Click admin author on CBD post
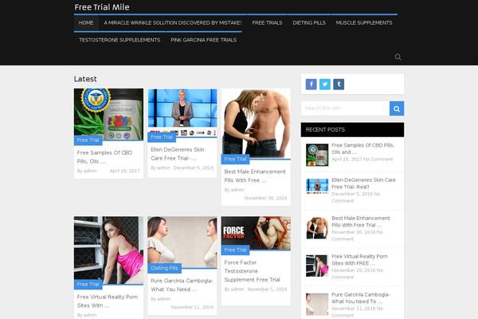The width and height of the screenshot is (478, 319). (x=90, y=171)
